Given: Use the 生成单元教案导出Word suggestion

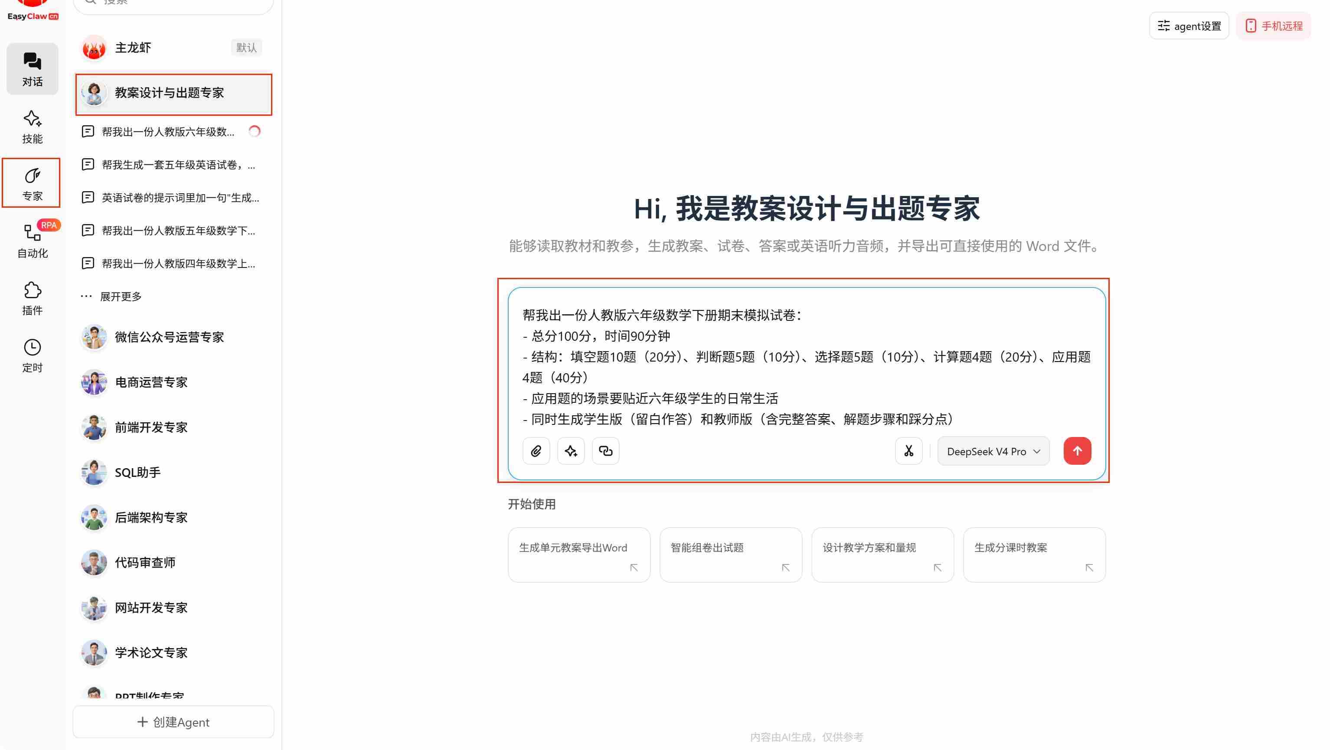Looking at the screenshot, I should coord(579,555).
